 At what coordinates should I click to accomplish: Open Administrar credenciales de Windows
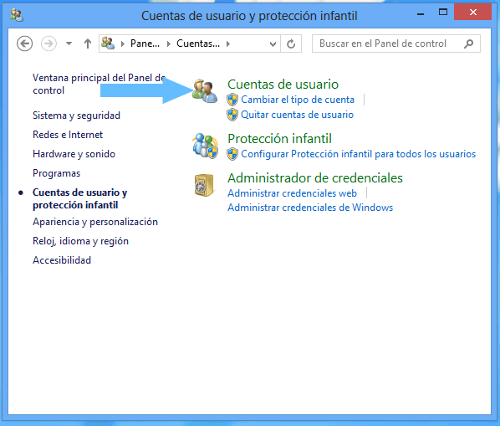pyautogui.click(x=310, y=208)
